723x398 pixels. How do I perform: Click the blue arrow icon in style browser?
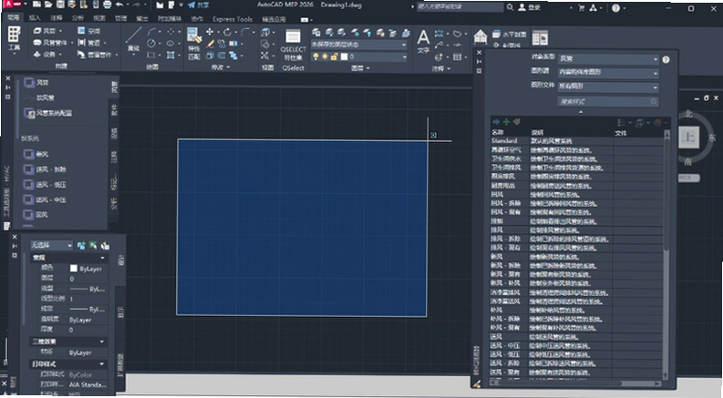[x=496, y=122]
